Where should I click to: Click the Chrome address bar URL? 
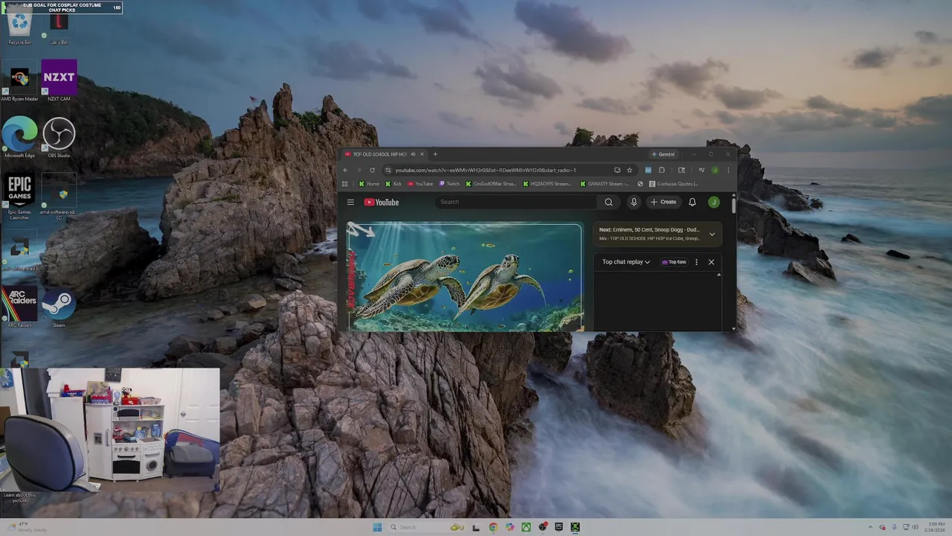pos(485,170)
